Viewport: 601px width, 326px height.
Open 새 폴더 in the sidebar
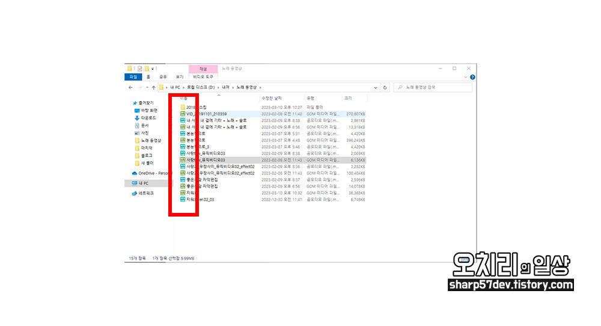coord(147,164)
